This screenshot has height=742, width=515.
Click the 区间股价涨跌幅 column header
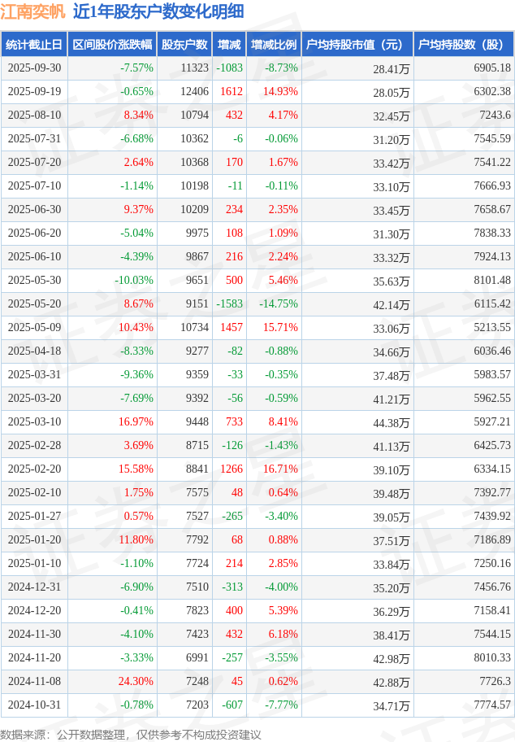(111, 45)
